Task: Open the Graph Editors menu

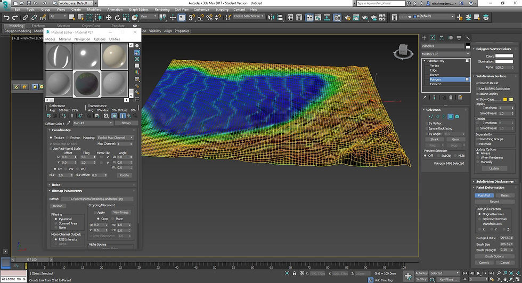Action: click(138, 9)
